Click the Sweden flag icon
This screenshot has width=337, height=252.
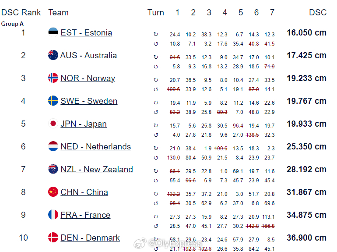click(x=53, y=101)
